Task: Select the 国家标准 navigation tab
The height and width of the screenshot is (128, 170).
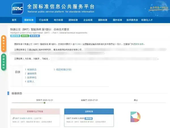Action: click(x=29, y=20)
